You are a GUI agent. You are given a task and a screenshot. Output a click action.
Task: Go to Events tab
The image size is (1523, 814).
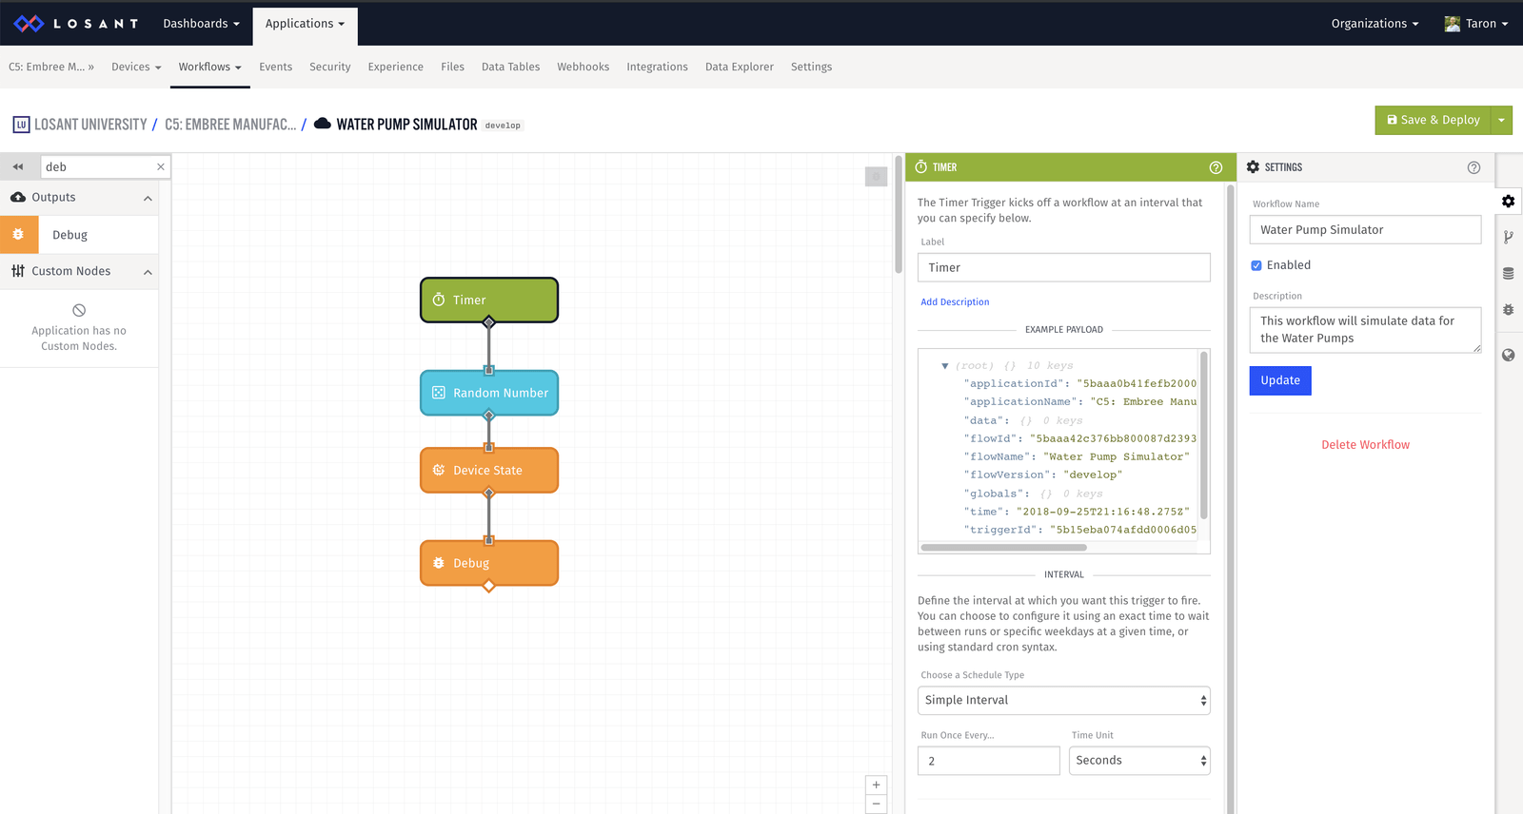point(276,67)
